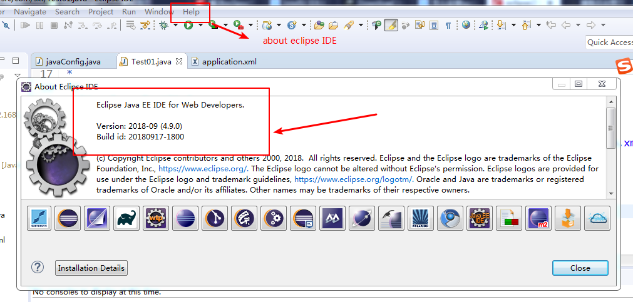Click the Back arrow navigation toolbar icon
This screenshot has height=302, width=633.
pyautogui.click(x=565, y=26)
